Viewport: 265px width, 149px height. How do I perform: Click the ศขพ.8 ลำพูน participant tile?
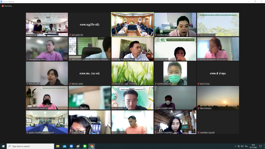[x=218, y=73]
